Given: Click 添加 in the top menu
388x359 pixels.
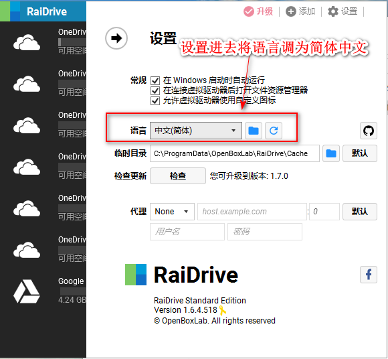Looking at the screenshot, I should 307,11.
